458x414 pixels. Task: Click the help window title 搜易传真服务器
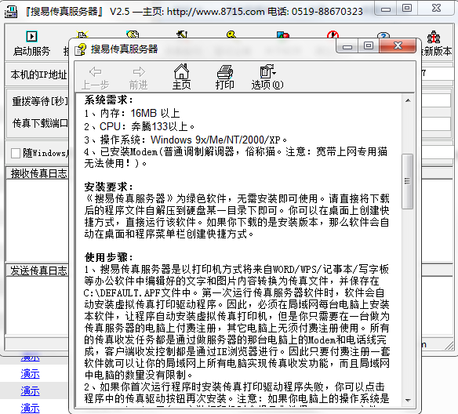coord(125,49)
